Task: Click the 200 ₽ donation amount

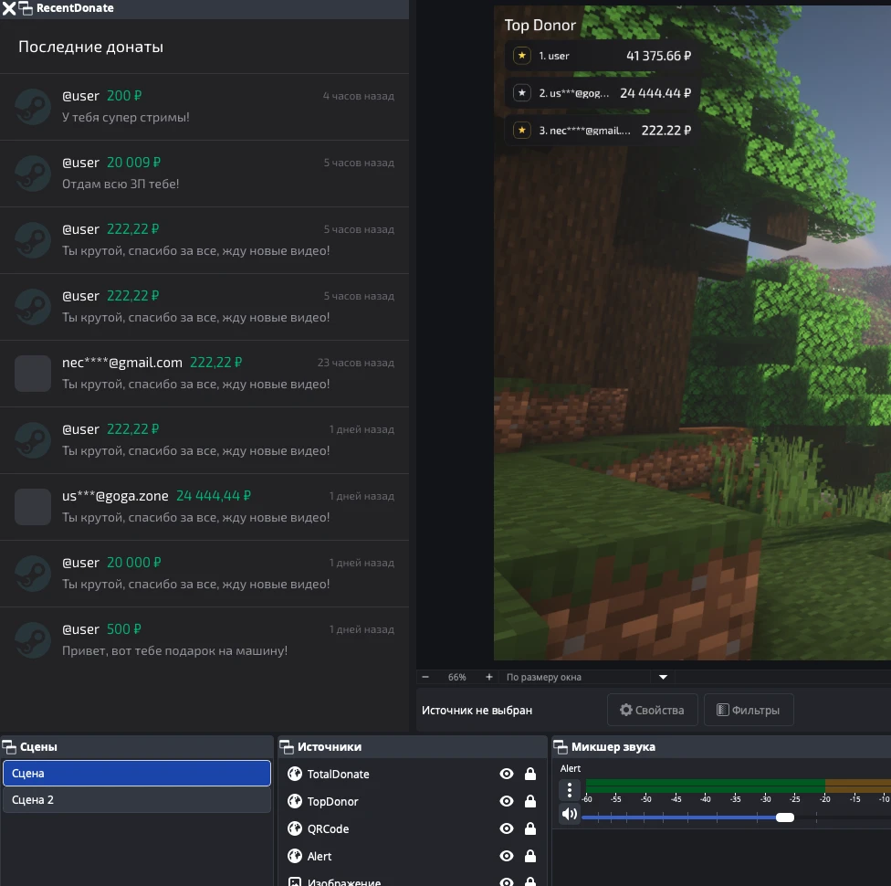Action: click(x=124, y=96)
